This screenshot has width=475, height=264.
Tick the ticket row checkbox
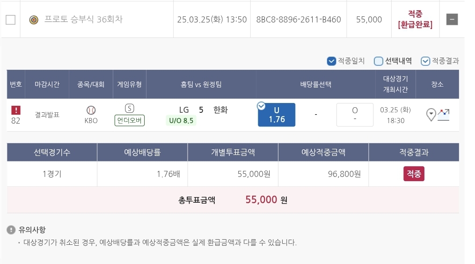[x=10, y=20]
